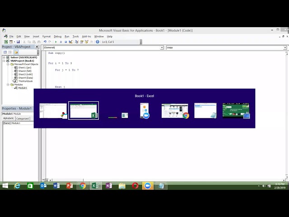Expand the Solver (SOLVER.XLAM) project node
289x217 pixels.
4,57
